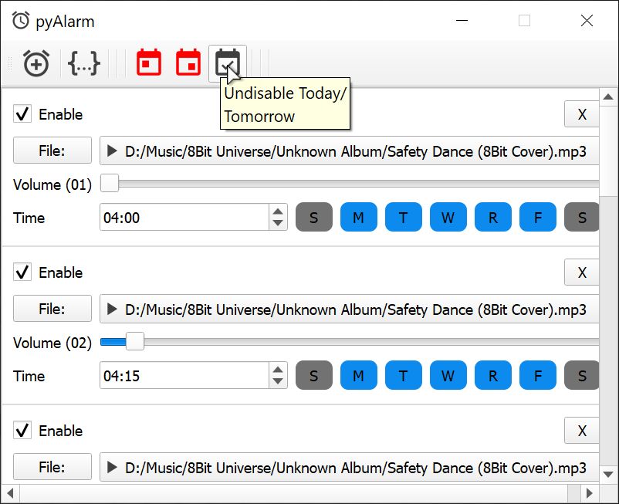This screenshot has width=619, height=504.
Task: Play the first alarm's audio file preview
Action: 112,151
